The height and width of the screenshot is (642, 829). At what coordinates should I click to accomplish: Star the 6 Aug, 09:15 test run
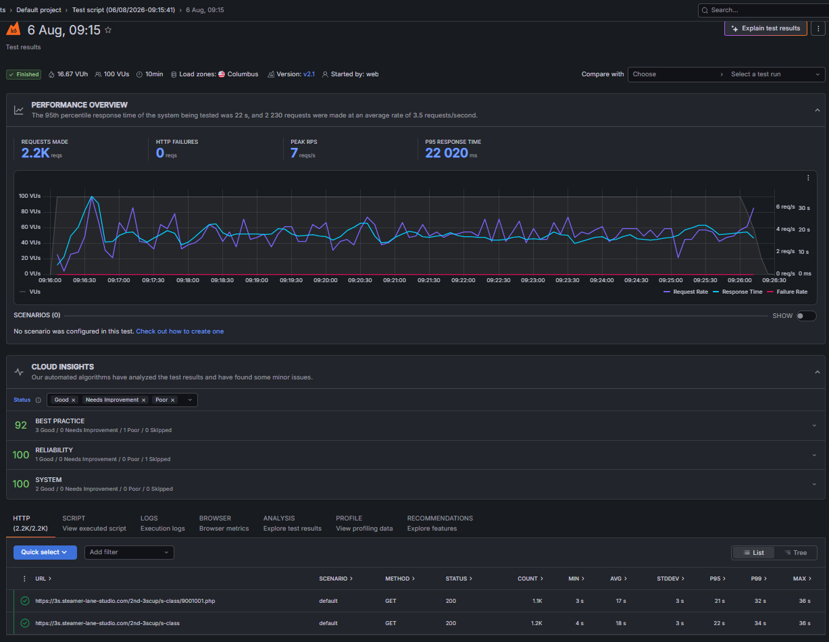click(x=108, y=30)
